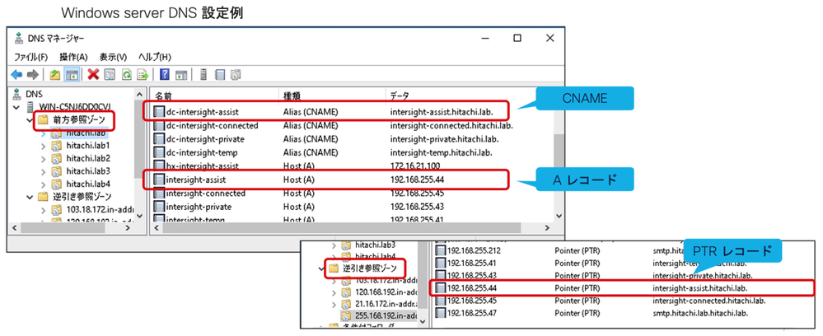
Task: Toggle the Show/Hide Action Pane icon
Action: pos(180,75)
